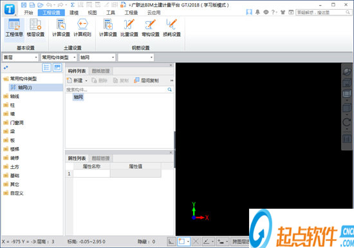This screenshot has height=248, width=354.
Task: Open 计算设置 under 土建设置 group
Action: point(61,28)
